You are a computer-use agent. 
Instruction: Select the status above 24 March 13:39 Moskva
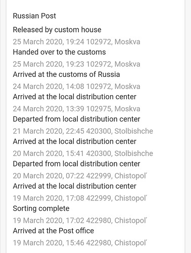(75, 97)
